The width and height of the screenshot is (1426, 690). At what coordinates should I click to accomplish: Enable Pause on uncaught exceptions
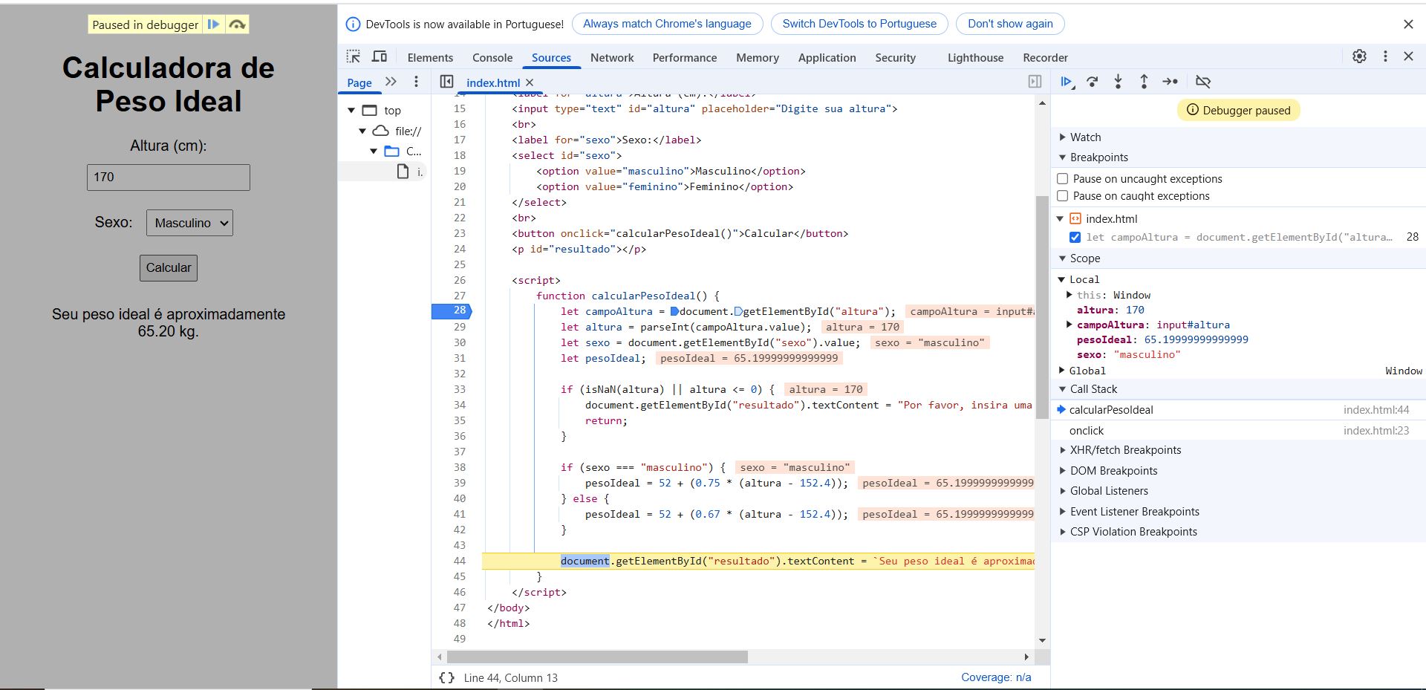coord(1063,179)
